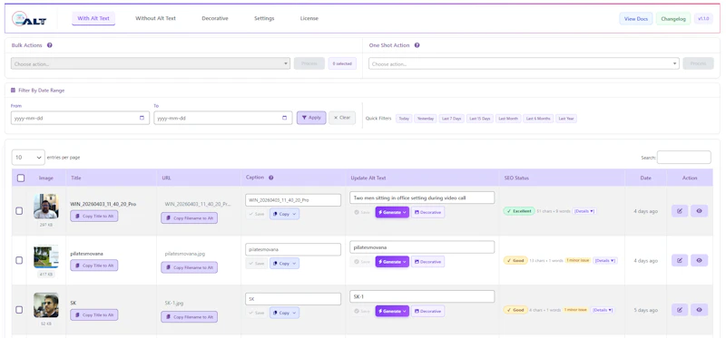Open caption Copy dropdown in WIN_20260403 row

coord(284,214)
